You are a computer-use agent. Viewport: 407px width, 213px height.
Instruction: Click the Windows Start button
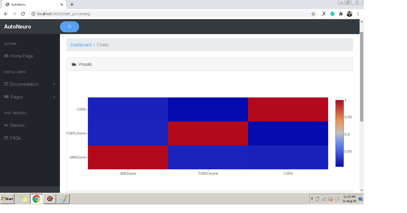(7, 199)
